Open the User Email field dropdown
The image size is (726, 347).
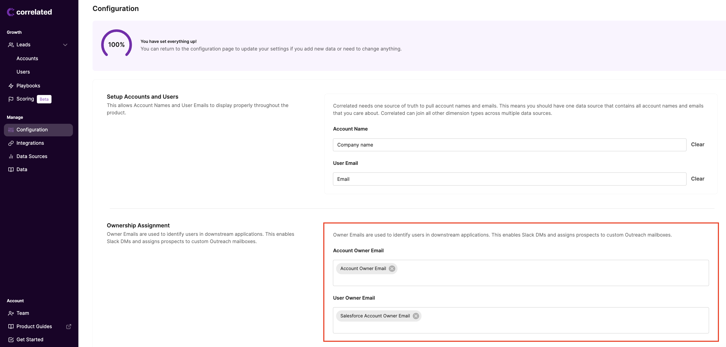point(509,179)
